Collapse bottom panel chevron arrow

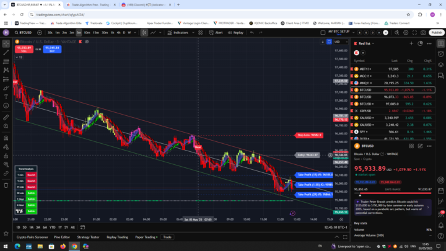tap(337, 237)
